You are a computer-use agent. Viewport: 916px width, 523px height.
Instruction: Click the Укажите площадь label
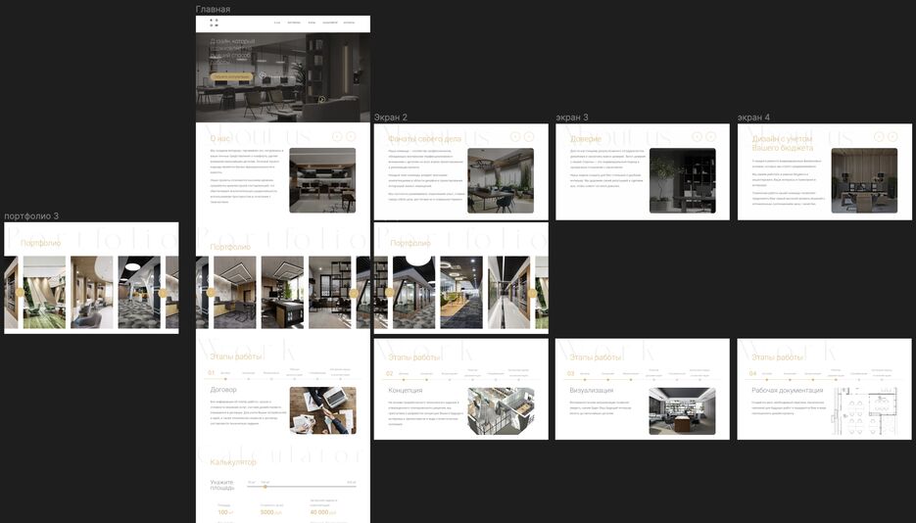coord(222,485)
